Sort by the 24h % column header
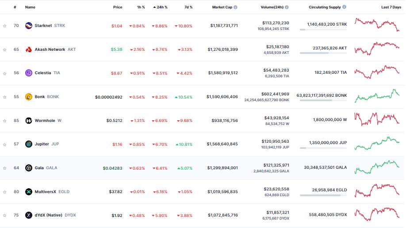 160,7
